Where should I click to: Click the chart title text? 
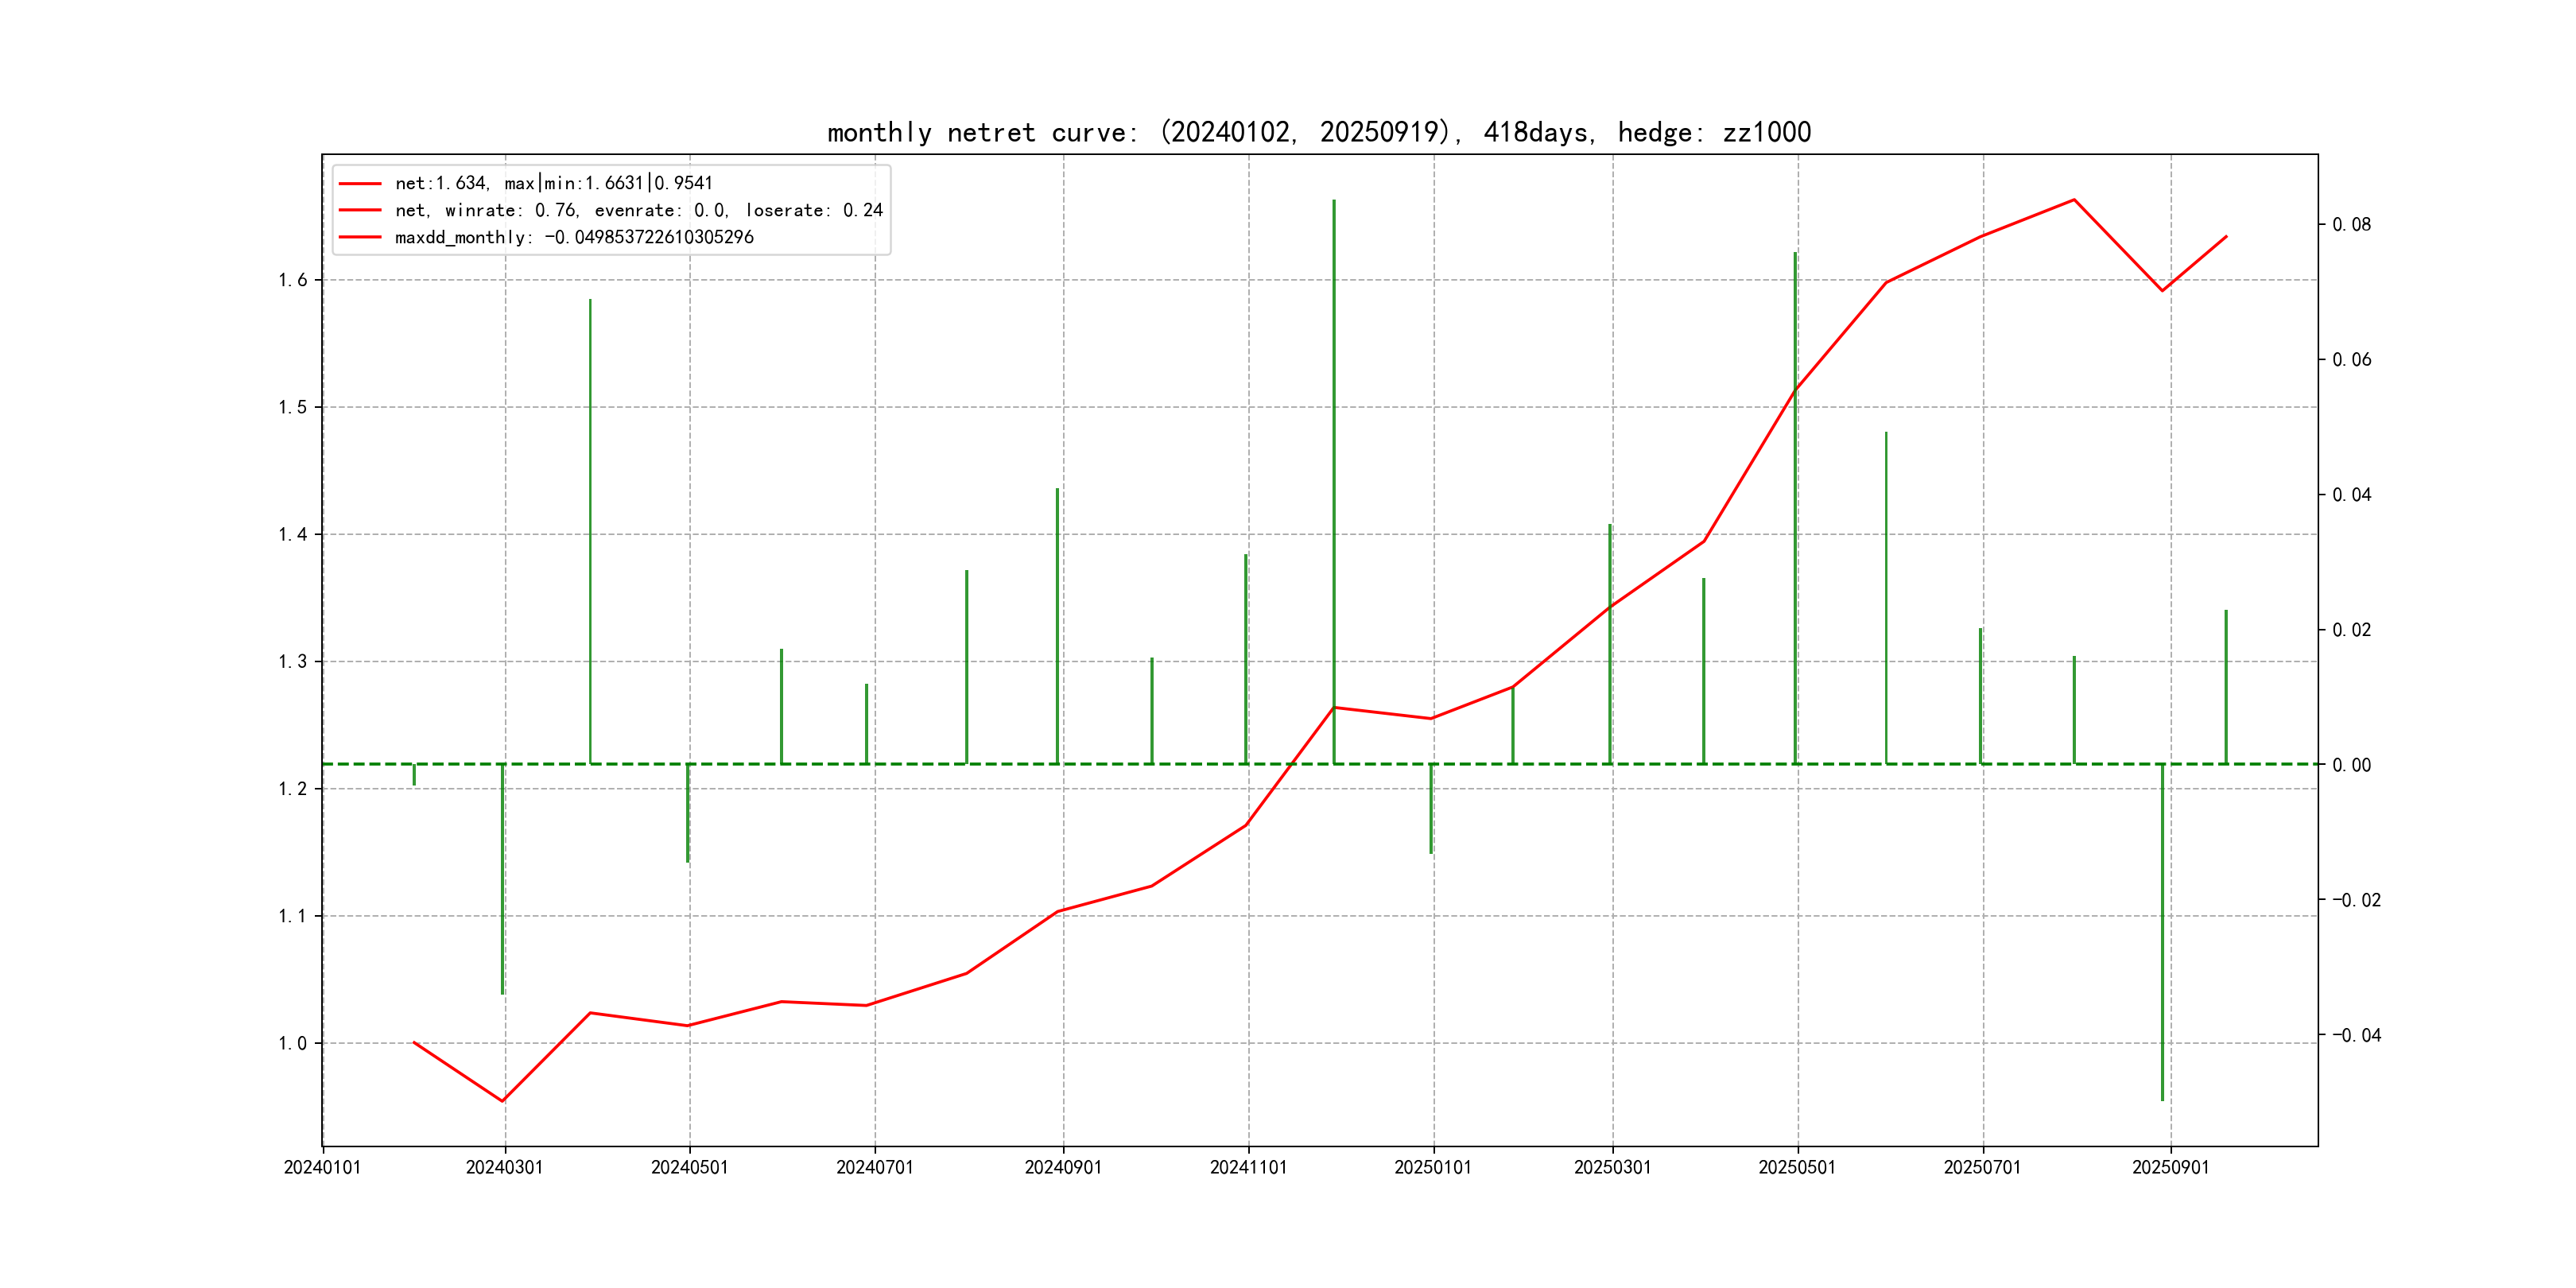click(1318, 132)
